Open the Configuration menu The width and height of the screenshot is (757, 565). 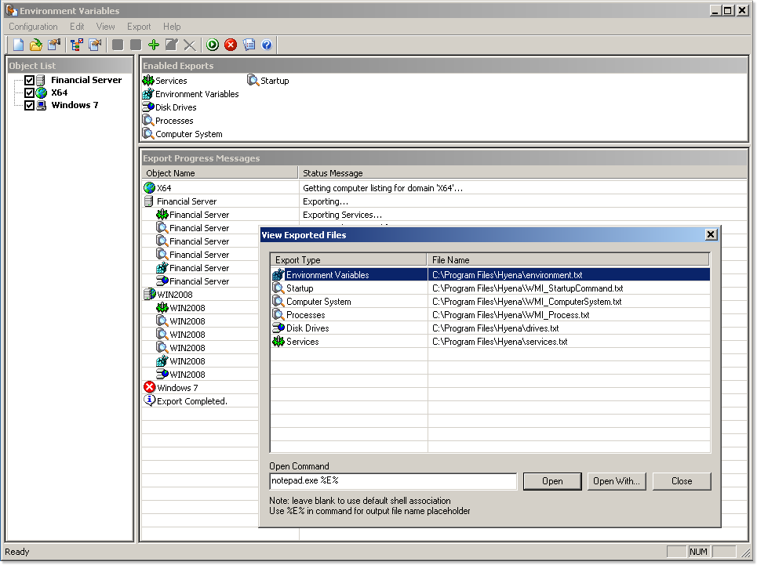coord(33,27)
